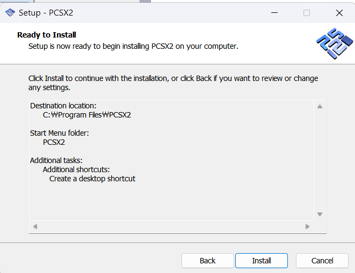Cancel the PCSX2 setup
Screen dimensions: 355x273
pyautogui.click(x=322, y=261)
